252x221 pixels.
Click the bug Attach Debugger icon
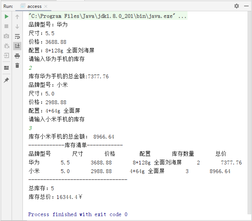(x=6, y=46)
